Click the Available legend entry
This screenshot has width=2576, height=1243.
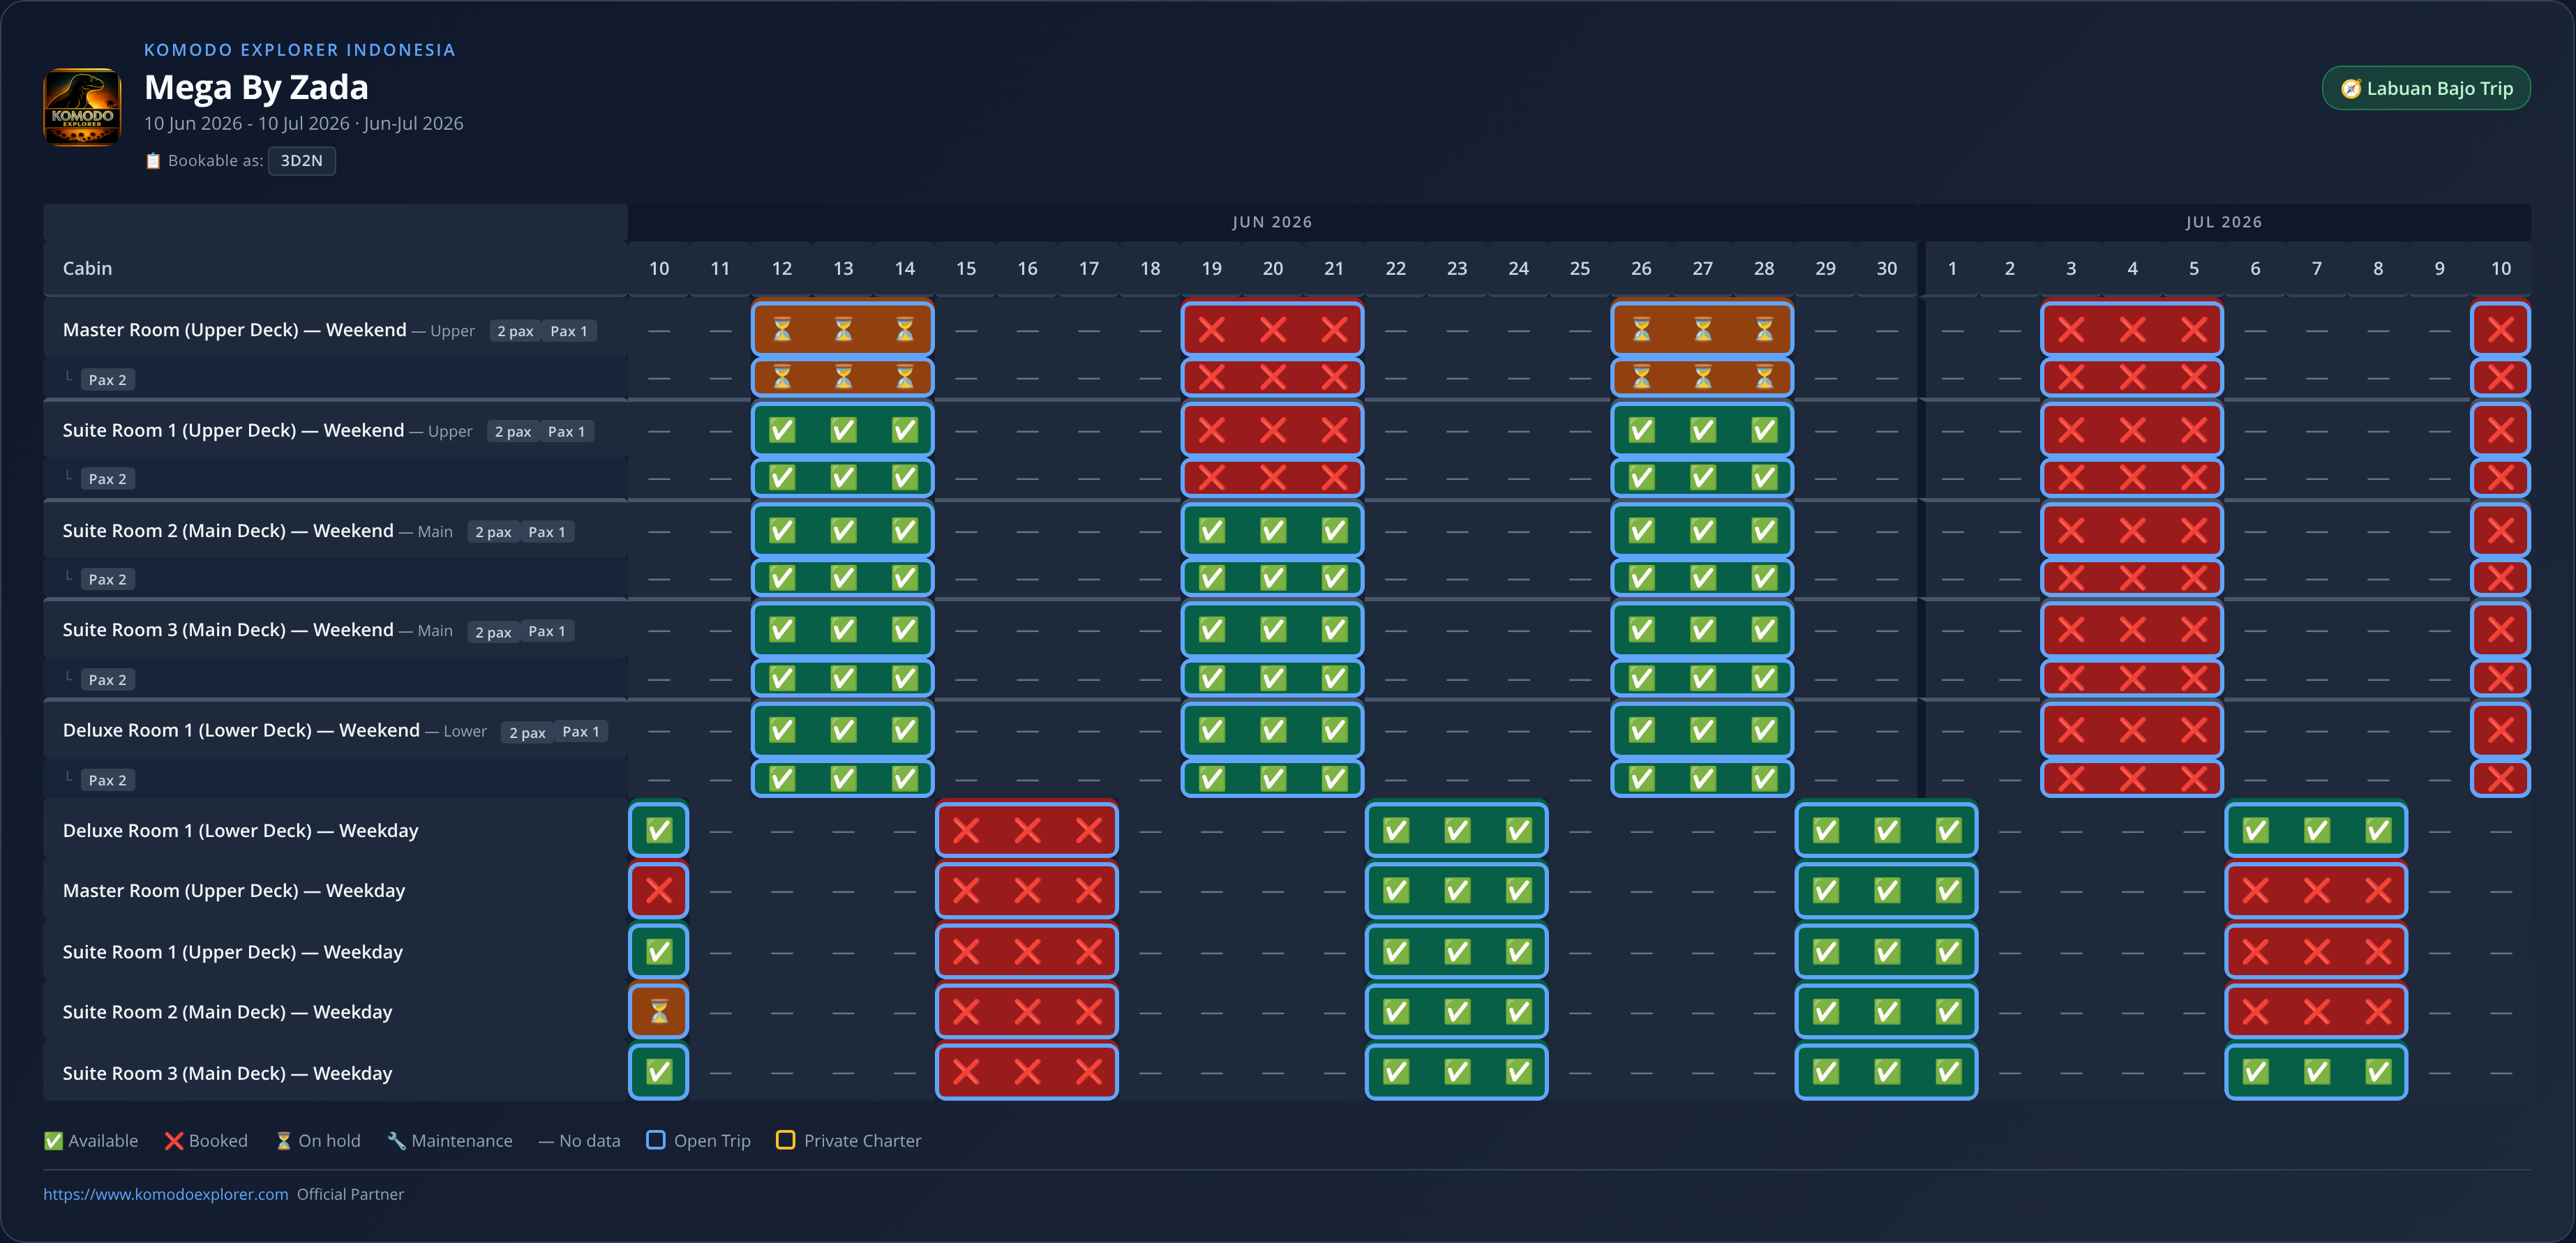pos(91,1141)
